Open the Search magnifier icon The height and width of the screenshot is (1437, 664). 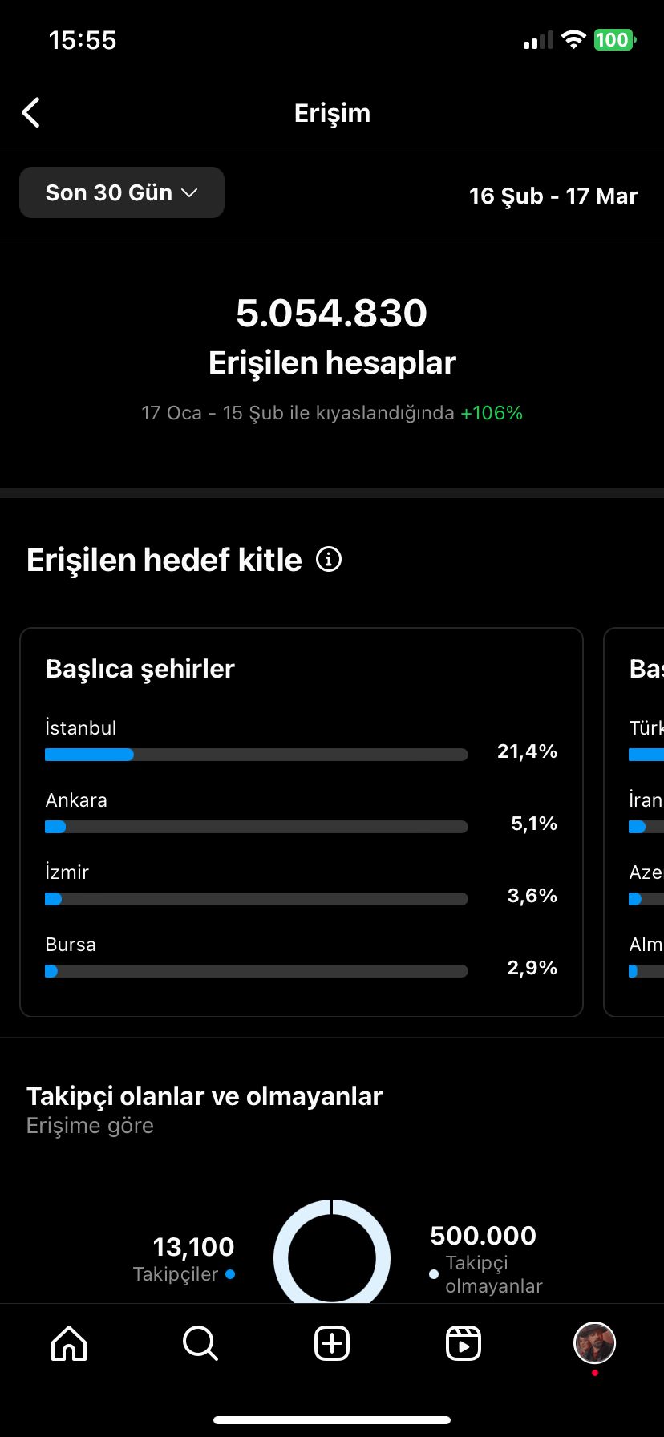click(200, 1343)
